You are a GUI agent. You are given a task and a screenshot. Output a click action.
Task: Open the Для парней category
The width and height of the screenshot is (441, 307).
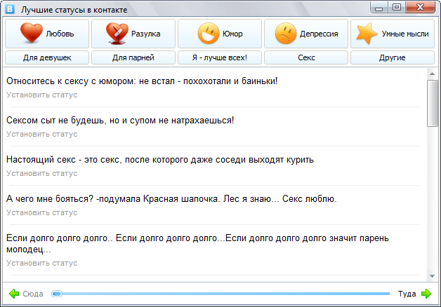(x=133, y=57)
